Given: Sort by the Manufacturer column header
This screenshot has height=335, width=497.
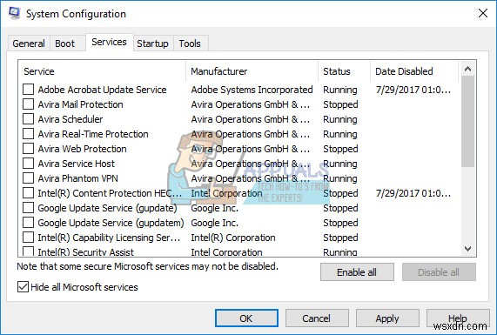Looking at the screenshot, I should (252, 71).
